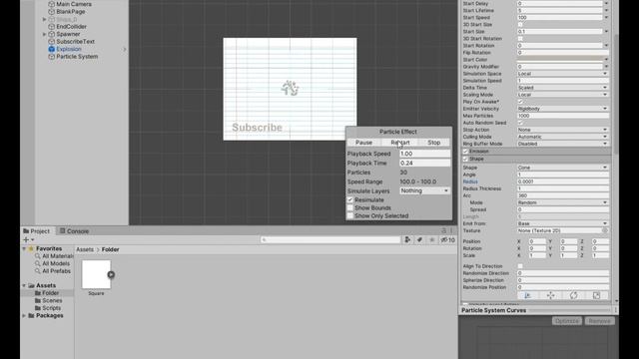Enable the Show Only Selected checkbox

[350, 215]
